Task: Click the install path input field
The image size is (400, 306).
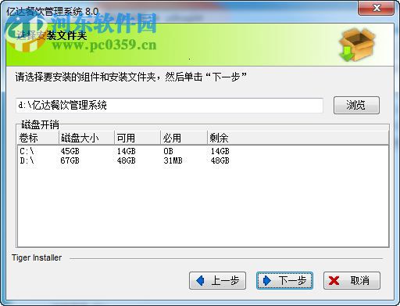Action: point(170,106)
